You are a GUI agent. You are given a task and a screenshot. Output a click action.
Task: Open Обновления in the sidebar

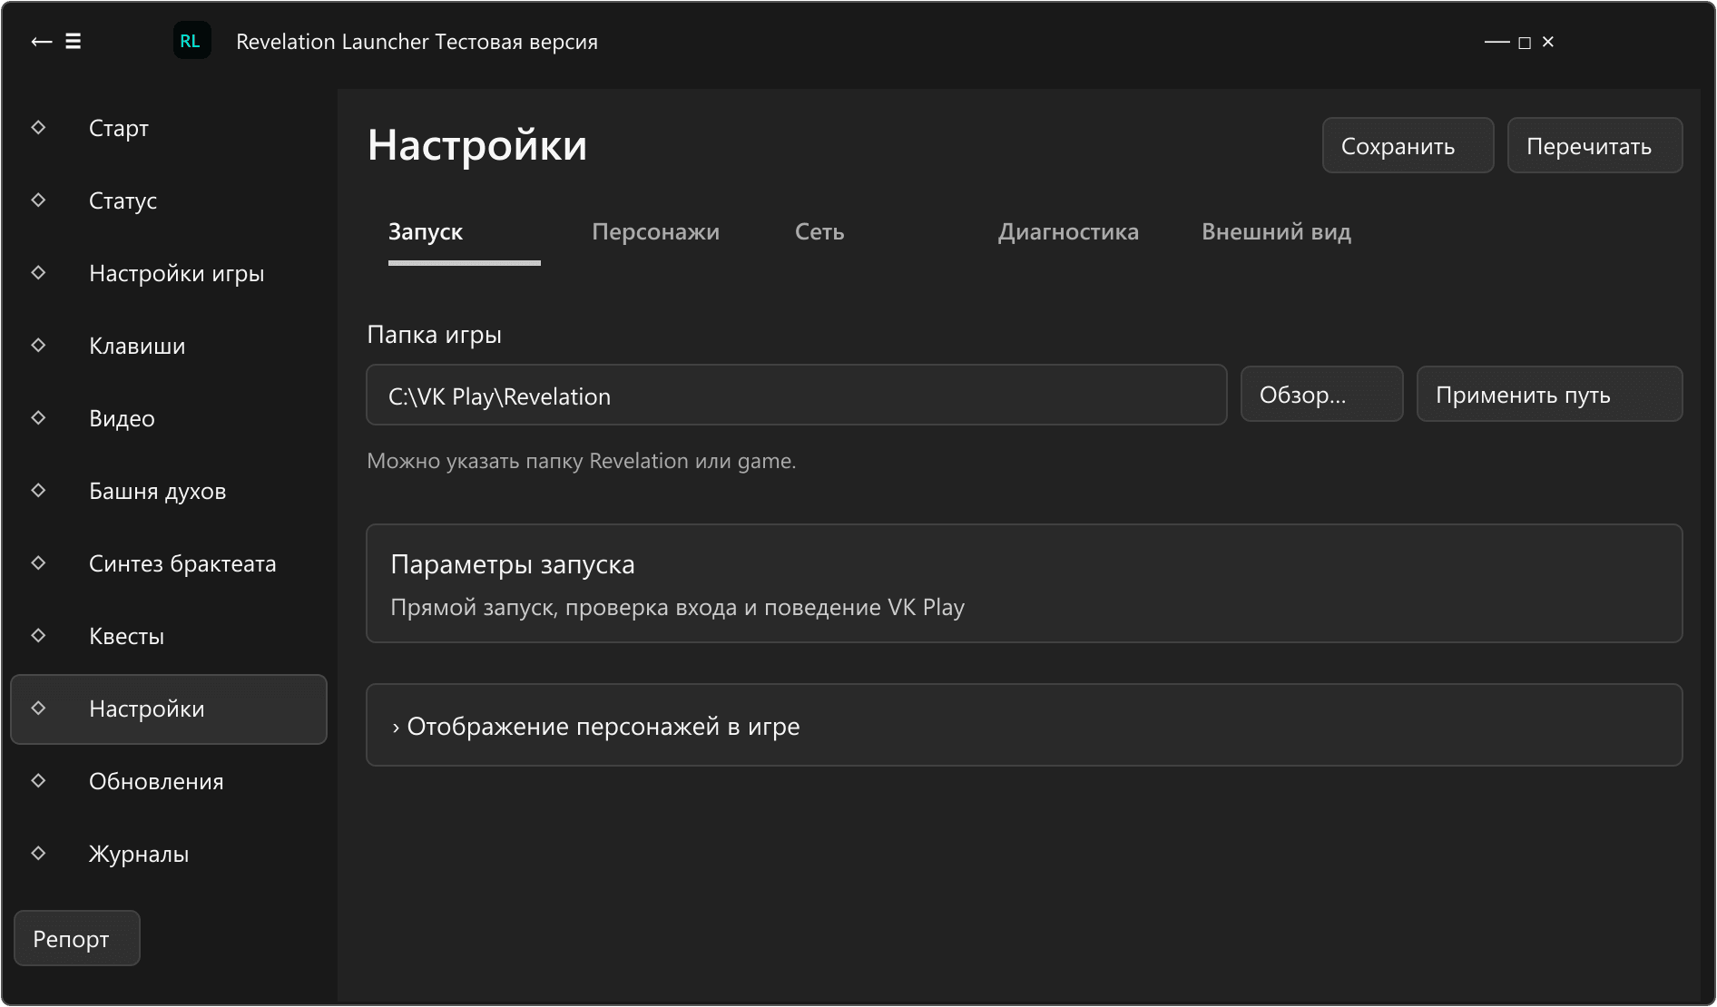pyautogui.click(x=169, y=781)
